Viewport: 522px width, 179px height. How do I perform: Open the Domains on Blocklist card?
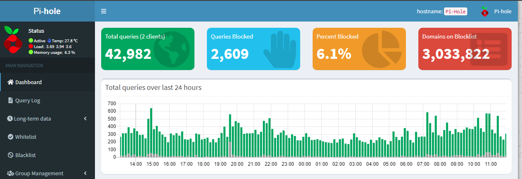click(465, 49)
